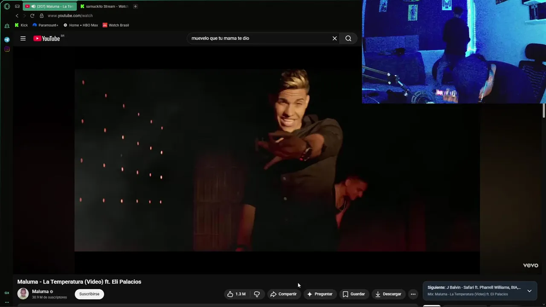Save video with Guardar button
Viewport: 546px width, 307px height.
pyautogui.click(x=354, y=294)
